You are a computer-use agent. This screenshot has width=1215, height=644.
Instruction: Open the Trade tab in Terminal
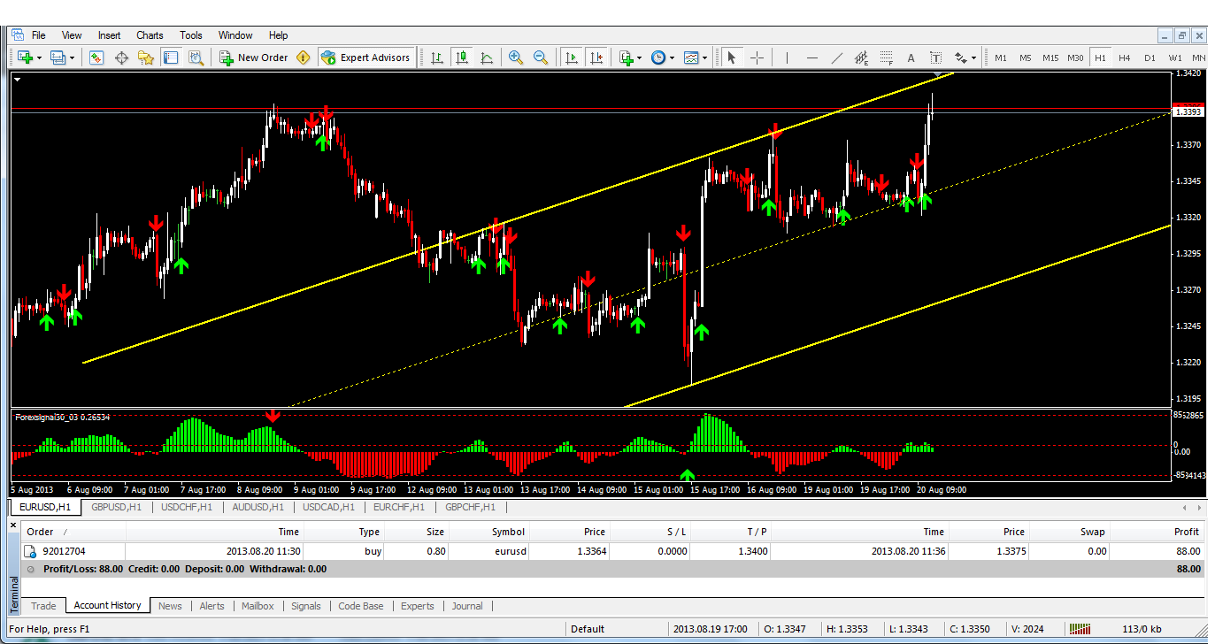click(43, 606)
